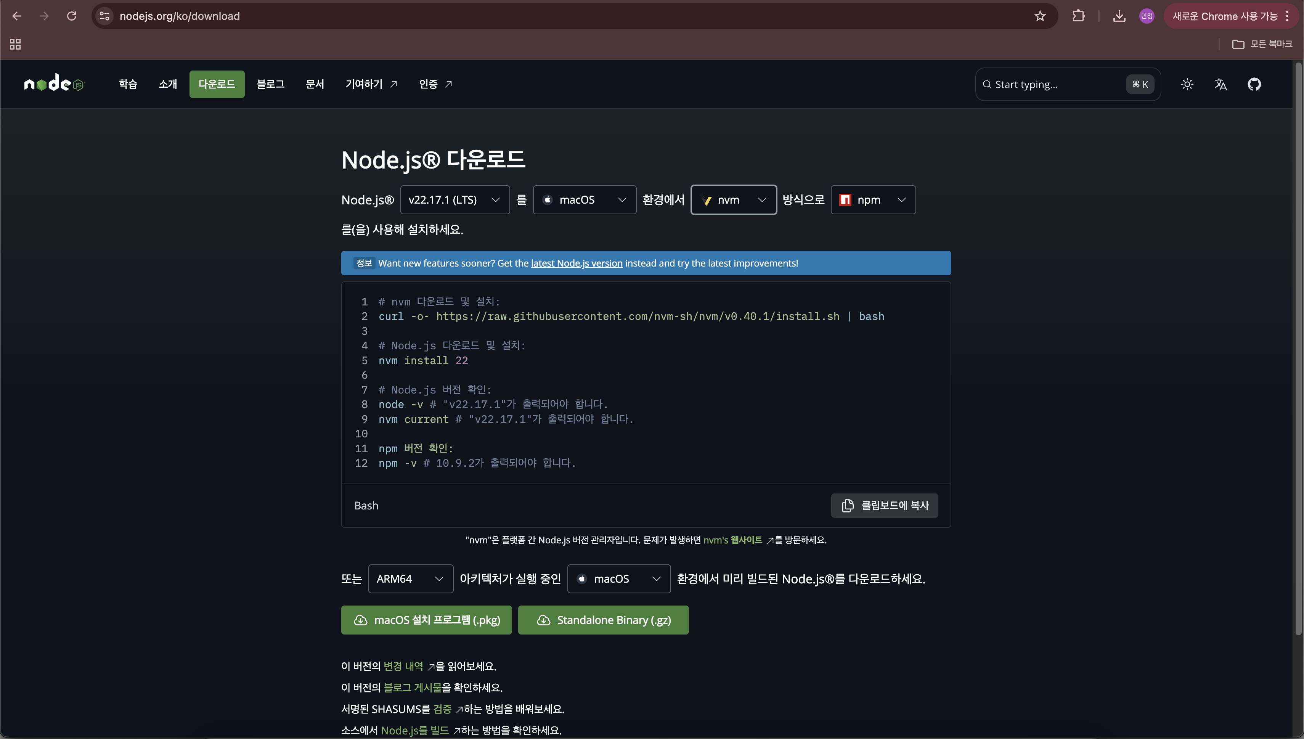Open the 소개 nav item
Viewport: 1304px width, 739px height.
[x=167, y=84]
